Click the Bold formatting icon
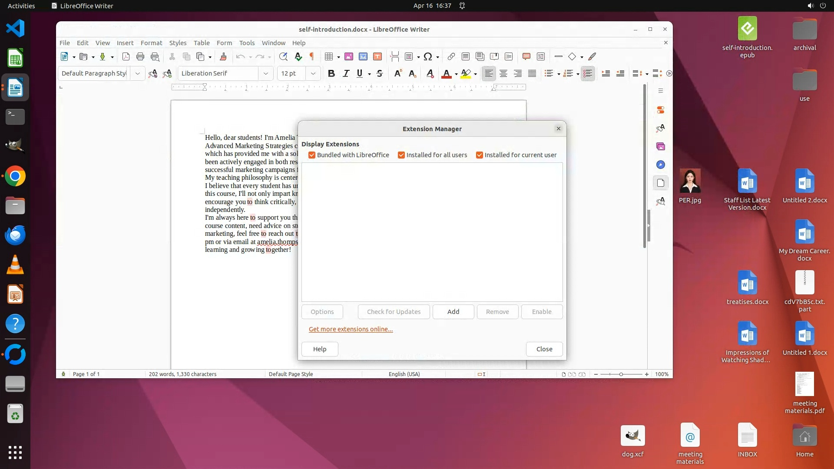This screenshot has height=469, width=834. [x=331, y=73]
